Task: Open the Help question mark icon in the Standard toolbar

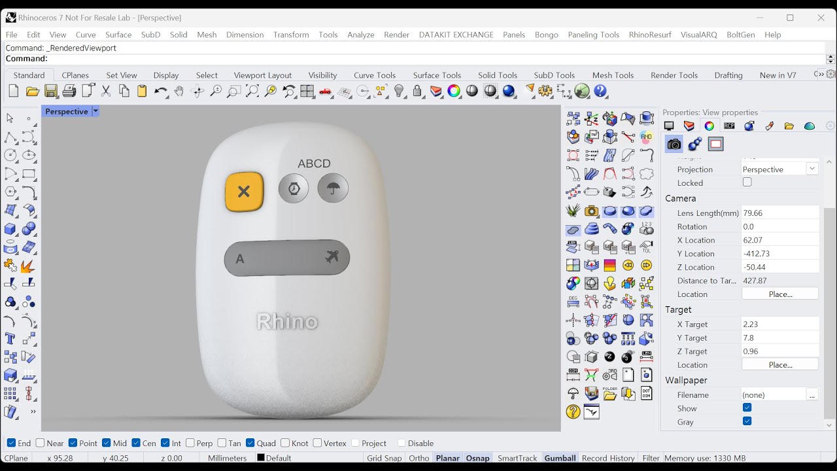Action: [x=600, y=92]
